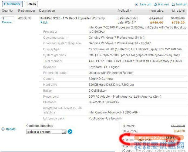Click the Update arrow icon
This screenshot has height=152, width=188.
[x=3, y=129]
